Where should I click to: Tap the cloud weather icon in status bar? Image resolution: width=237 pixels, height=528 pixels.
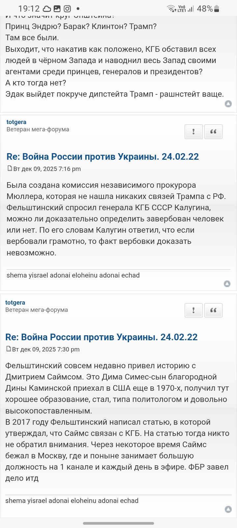coord(47,9)
